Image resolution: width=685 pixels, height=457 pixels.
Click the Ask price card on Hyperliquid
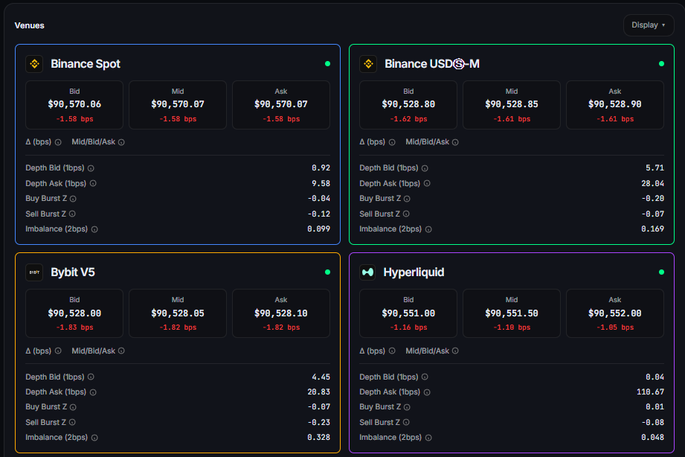tap(614, 313)
